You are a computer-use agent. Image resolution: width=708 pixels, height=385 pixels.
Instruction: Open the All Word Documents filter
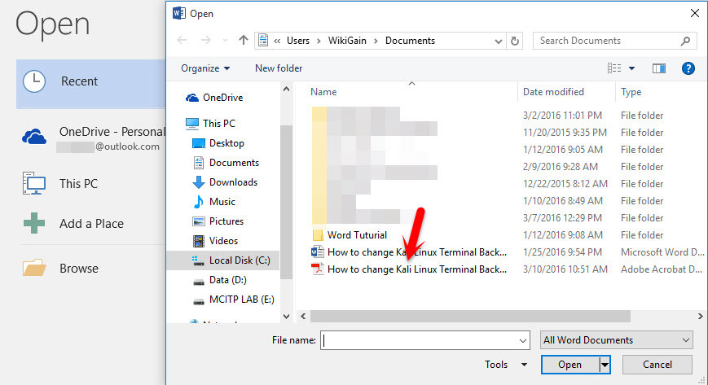tap(616, 340)
